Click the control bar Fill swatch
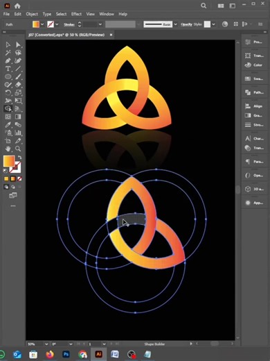This screenshot has height=361, width=270. click(x=36, y=24)
